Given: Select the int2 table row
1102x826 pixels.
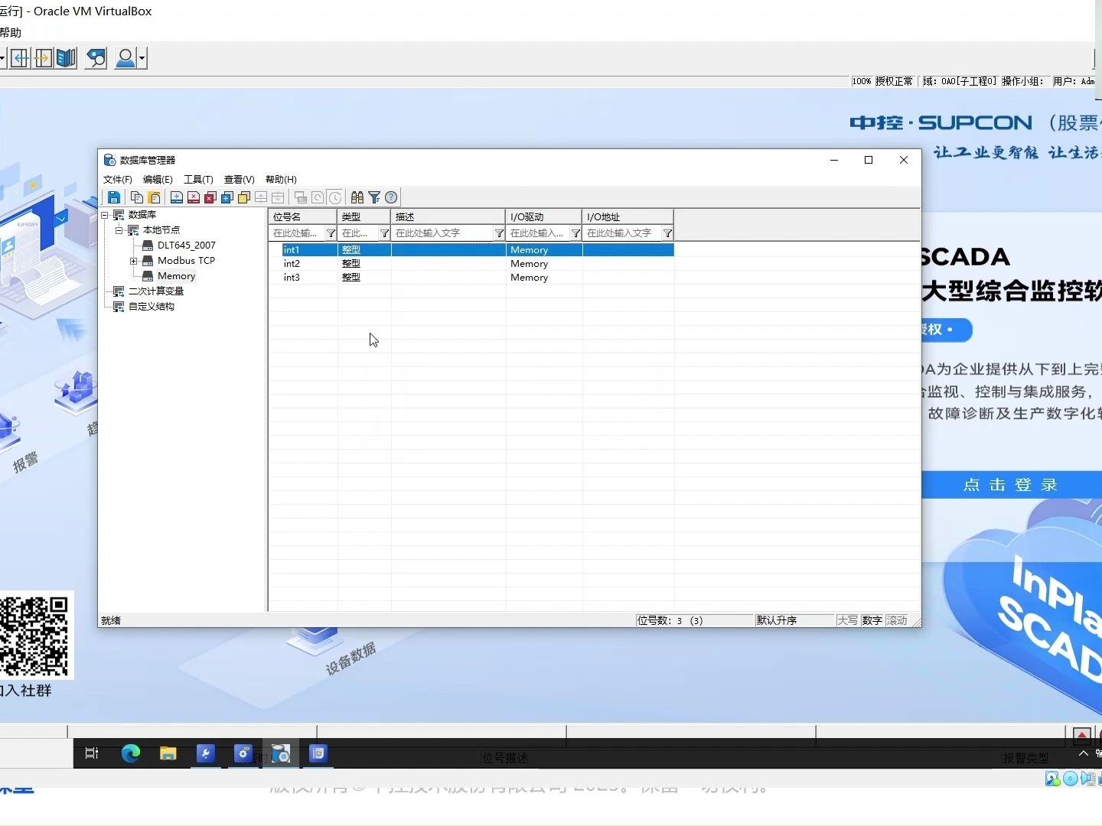Looking at the screenshot, I should tap(471, 264).
